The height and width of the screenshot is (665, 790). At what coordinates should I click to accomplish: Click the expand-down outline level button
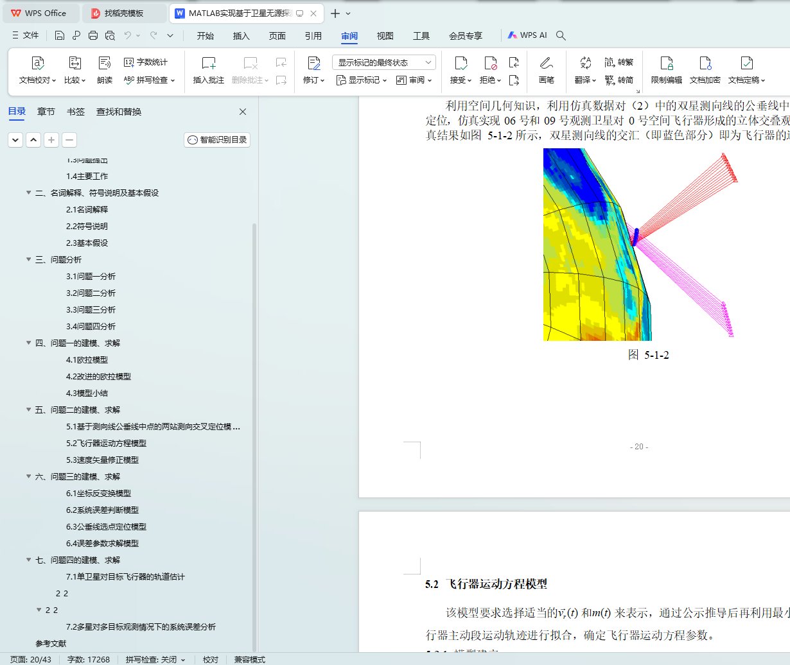(x=15, y=140)
